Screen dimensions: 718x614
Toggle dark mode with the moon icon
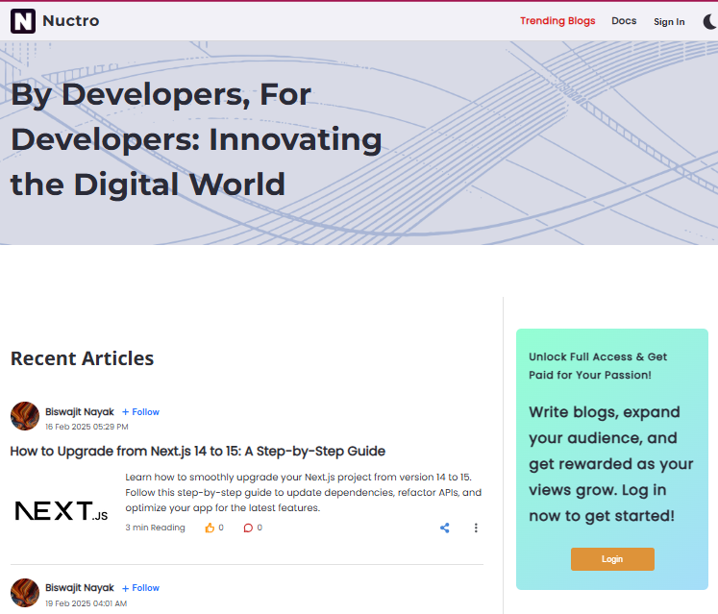tap(710, 21)
